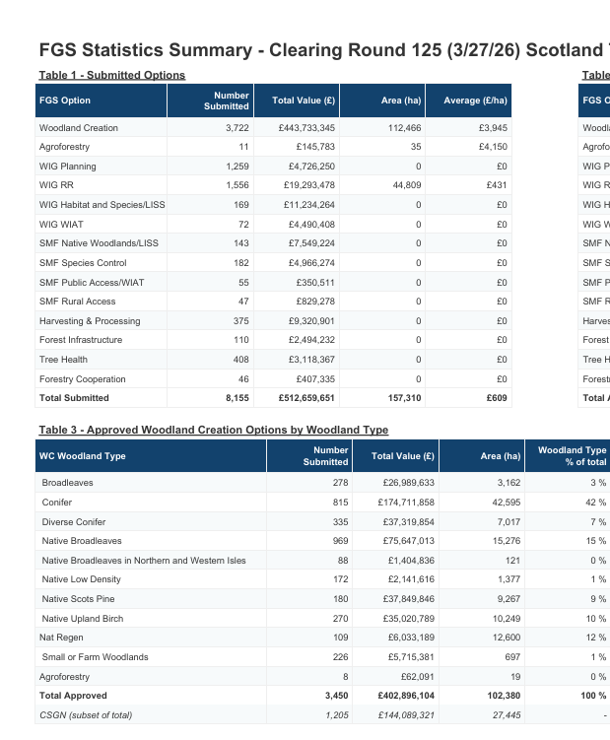Viewport: 610px width, 740px height.
Task: Click the Native Scots Pine row label
Action: (x=78, y=599)
